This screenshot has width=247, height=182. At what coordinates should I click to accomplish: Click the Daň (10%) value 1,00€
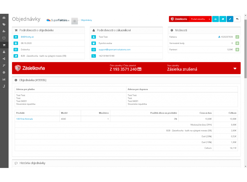coord(234,142)
